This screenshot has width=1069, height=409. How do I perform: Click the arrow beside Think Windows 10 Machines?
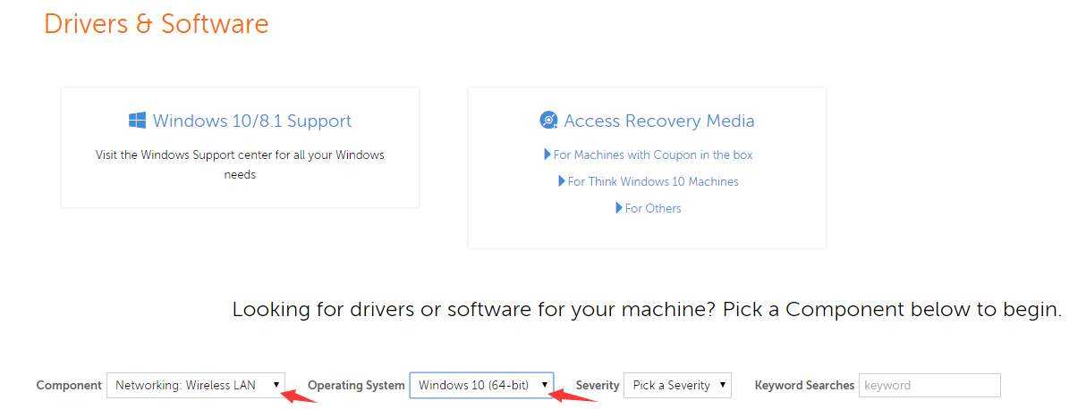pyautogui.click(x=562, y=181)
